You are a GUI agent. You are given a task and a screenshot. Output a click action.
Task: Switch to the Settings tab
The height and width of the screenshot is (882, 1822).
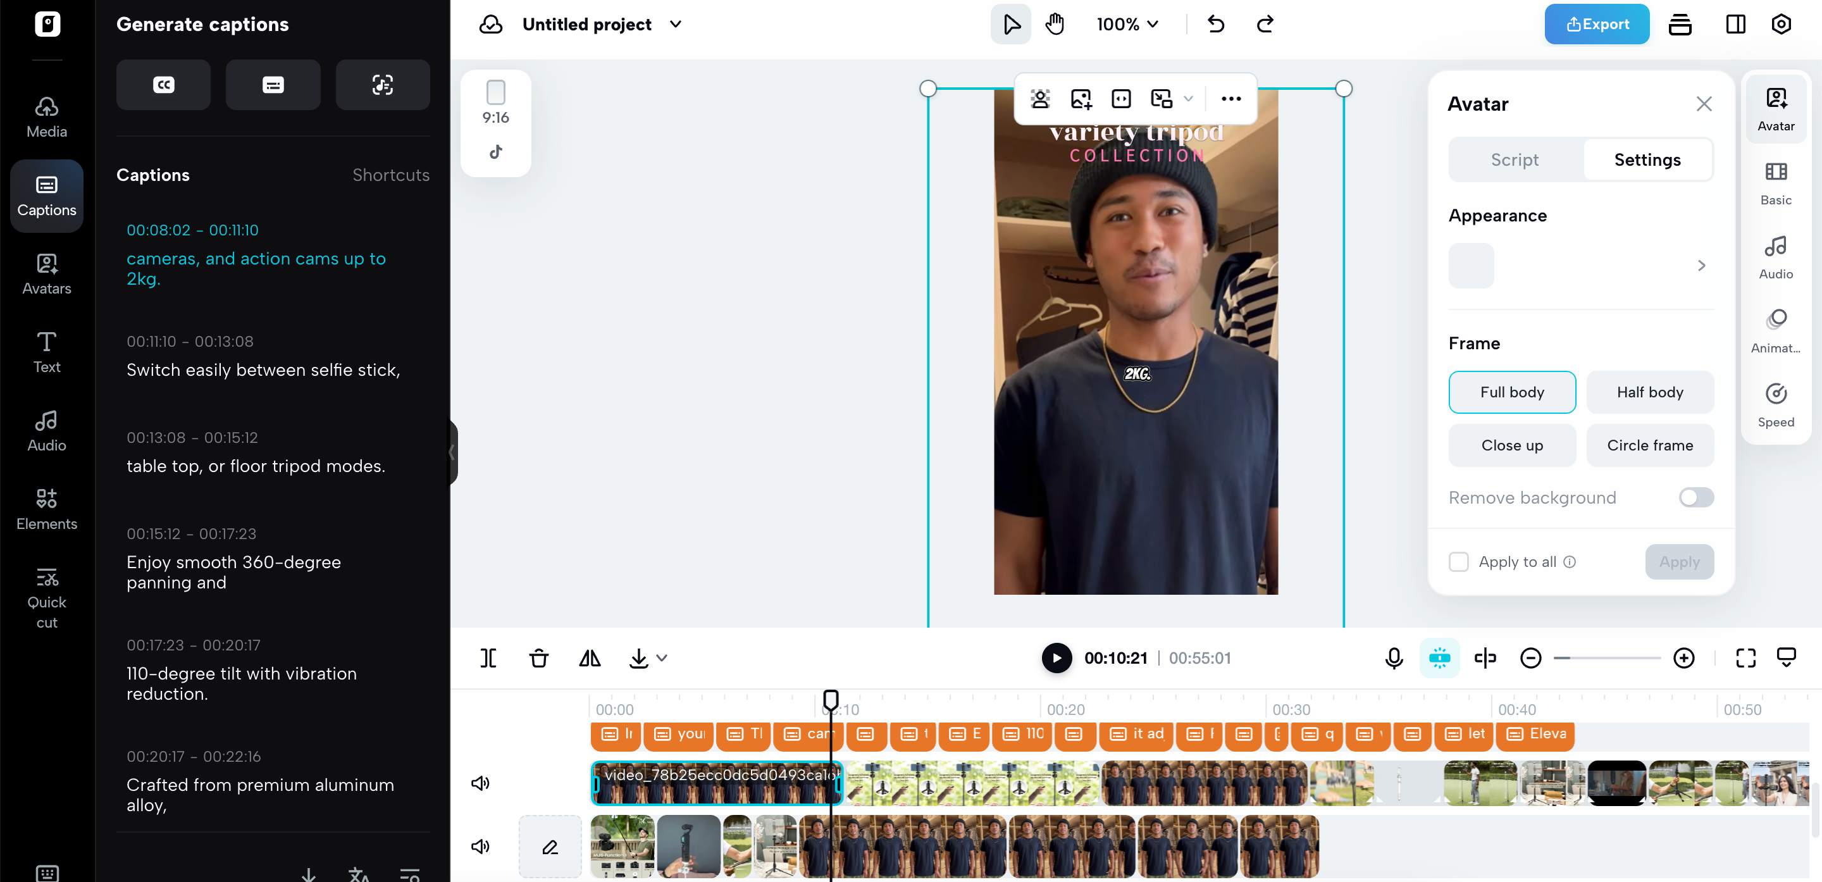[1647, 159]
